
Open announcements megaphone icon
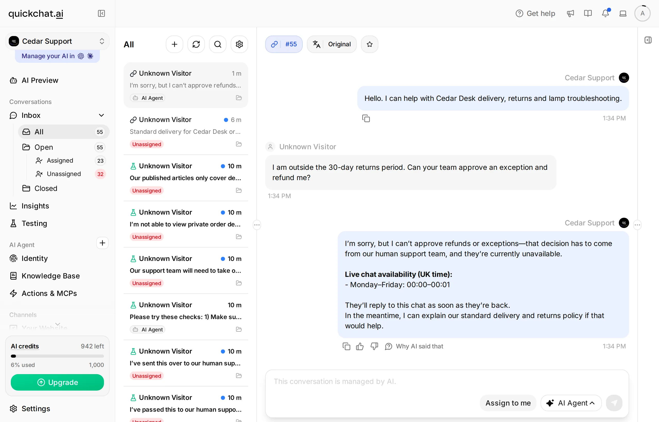[x=570, y=13]
